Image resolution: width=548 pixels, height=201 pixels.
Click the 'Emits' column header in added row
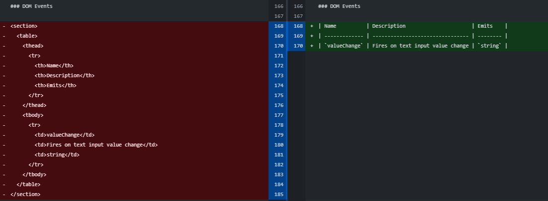tap(485, 26)
